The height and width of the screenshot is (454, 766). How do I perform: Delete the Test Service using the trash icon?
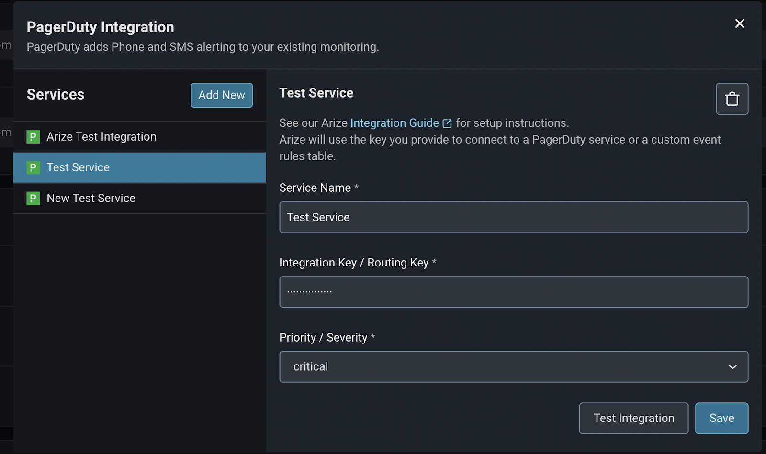click(732, 99)
